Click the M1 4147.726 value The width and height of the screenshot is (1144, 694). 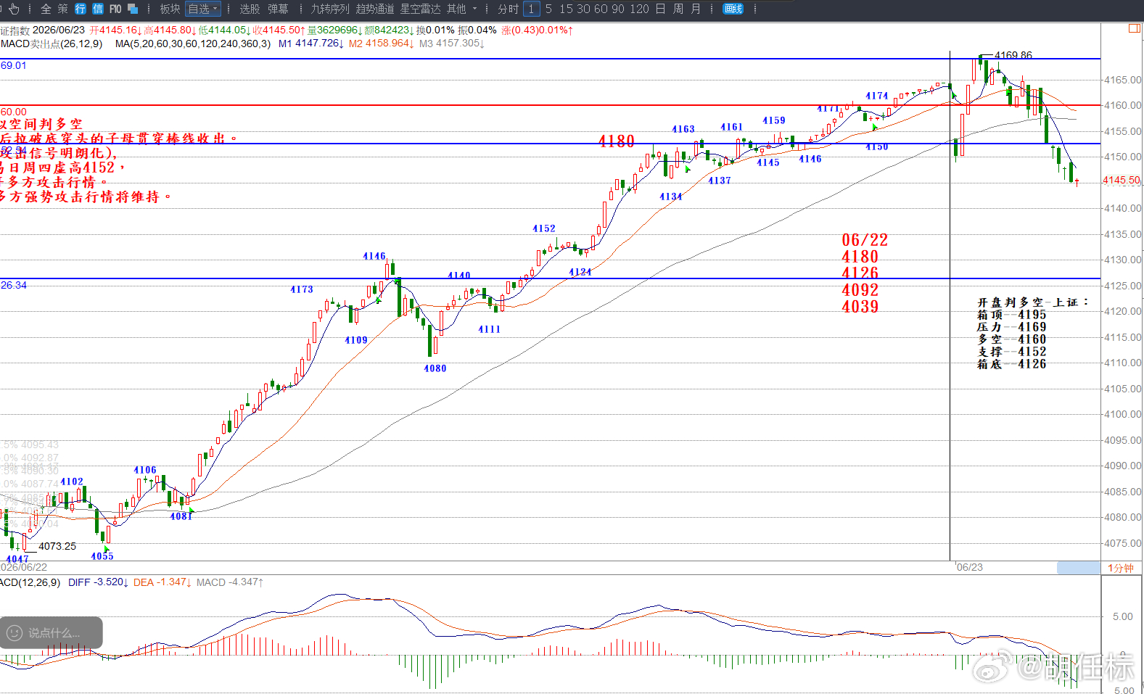point(311,44)
